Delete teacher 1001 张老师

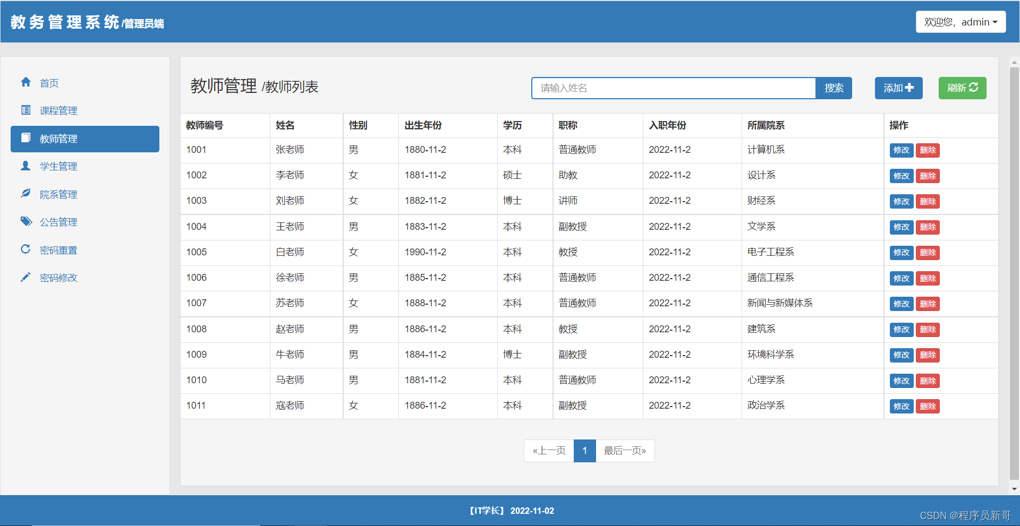(928, 150)
